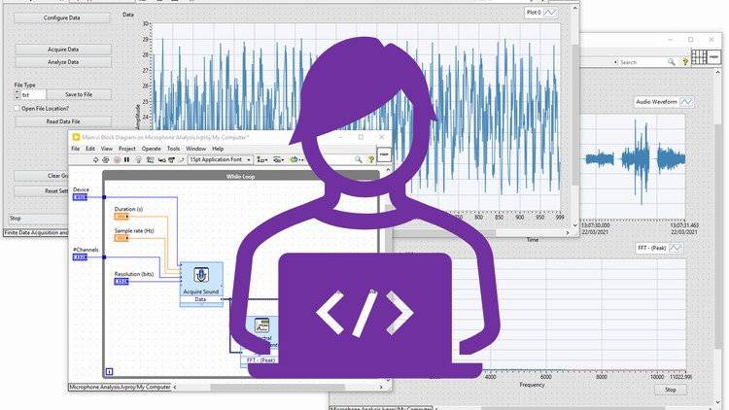Click the FFT - (Peak) output terminal
The height and width of the screenshot is (410, 729).
[x=260, y=360]
